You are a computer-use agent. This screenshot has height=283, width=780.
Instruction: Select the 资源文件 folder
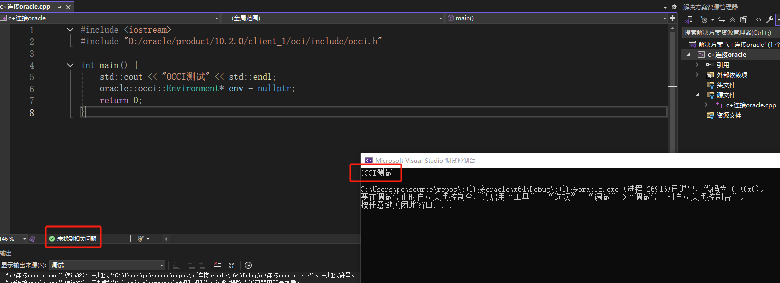click(x=729, y=115)
